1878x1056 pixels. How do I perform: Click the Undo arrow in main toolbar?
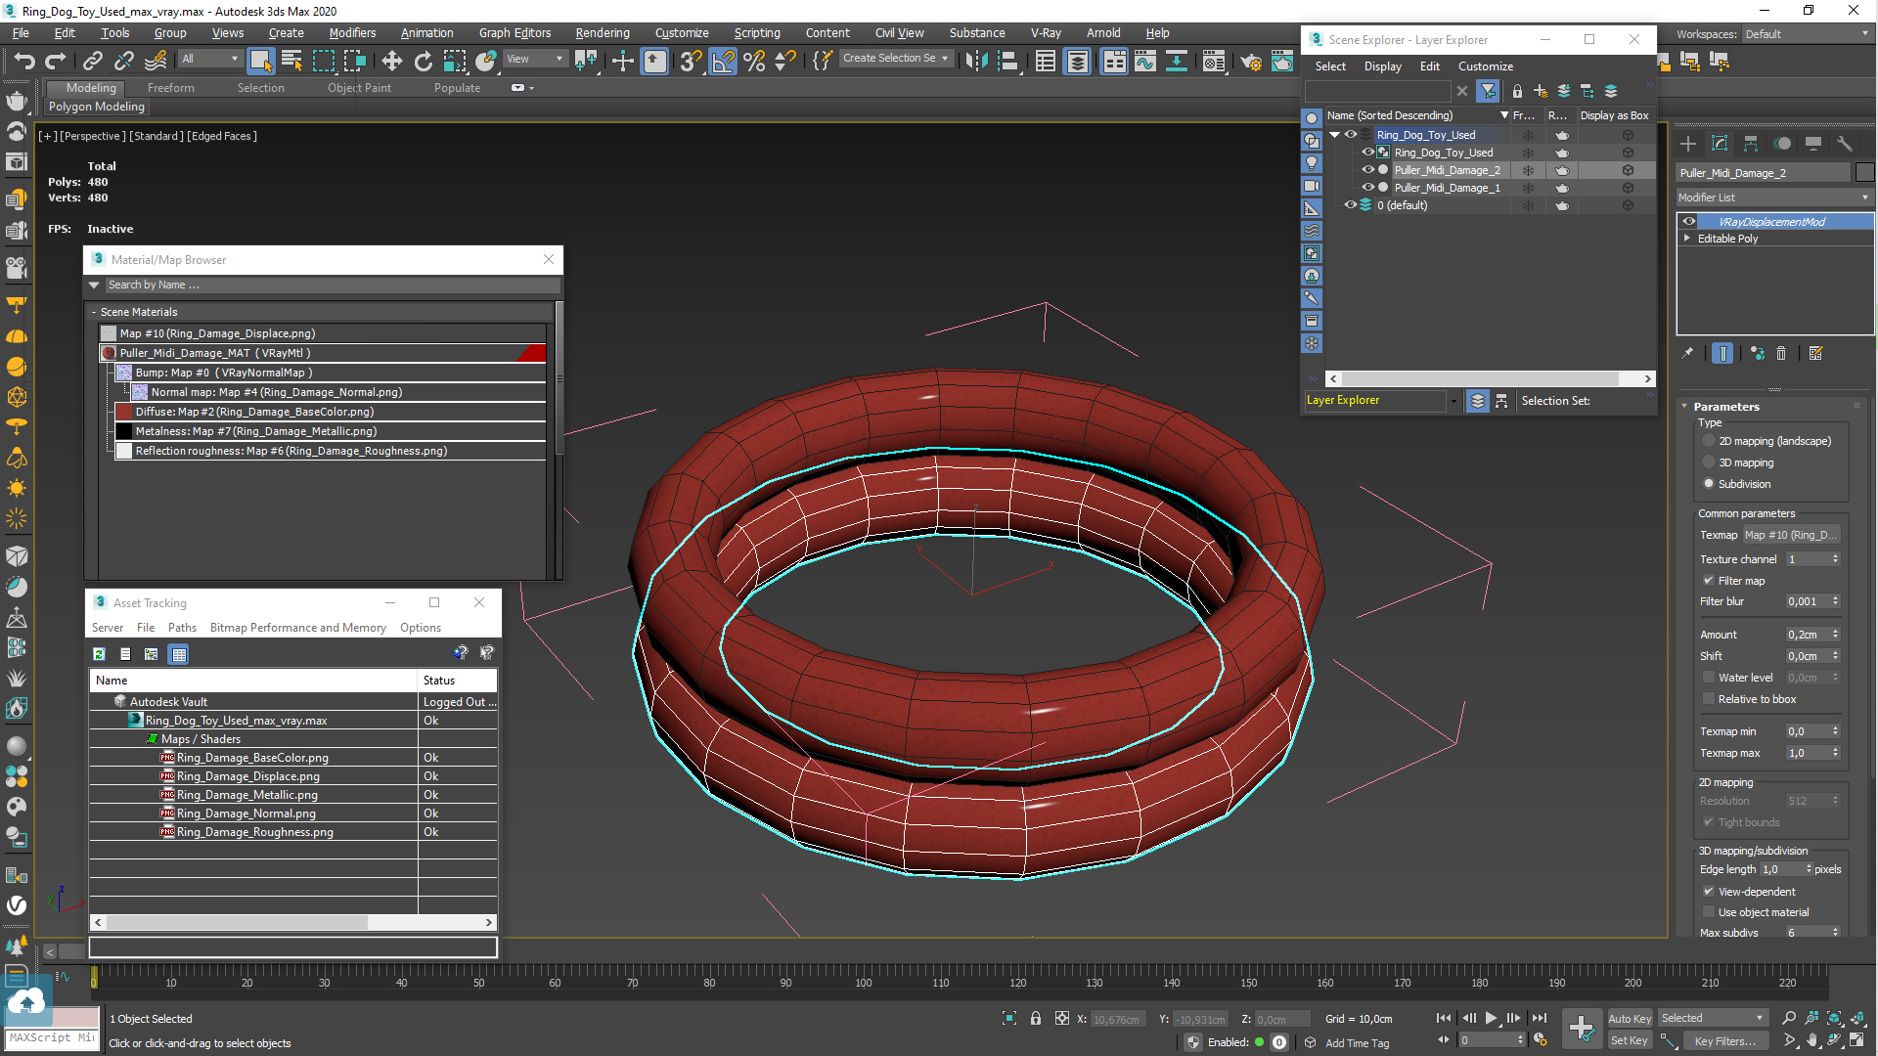click(23, 61)
